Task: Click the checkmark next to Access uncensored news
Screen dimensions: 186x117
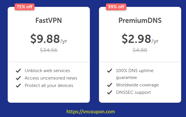Action: pos(18,78)
